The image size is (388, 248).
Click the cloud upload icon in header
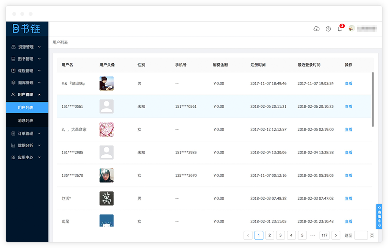(316, 29)
